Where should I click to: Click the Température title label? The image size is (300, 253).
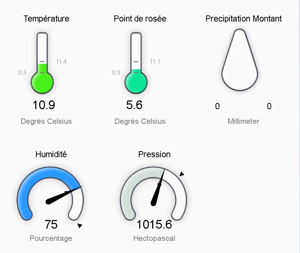click(46, 19)
